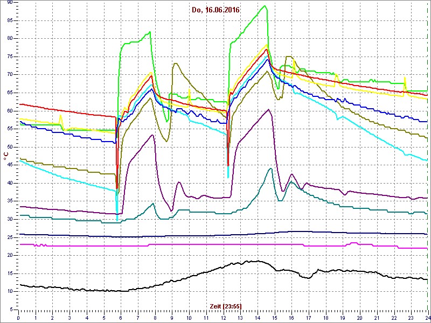Select the y-axis temperature value 80
Screen dimensions: 431x323
pyautogui.click(x=10, y=39)
